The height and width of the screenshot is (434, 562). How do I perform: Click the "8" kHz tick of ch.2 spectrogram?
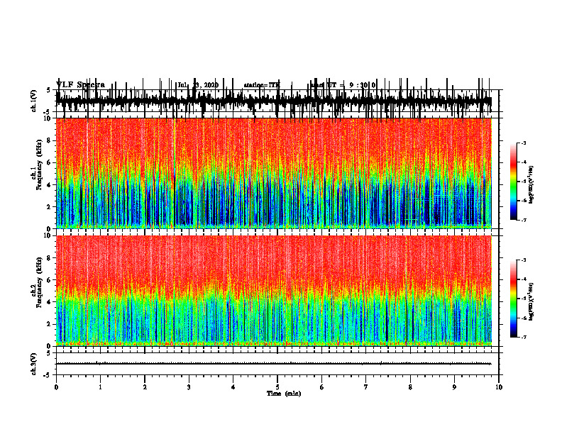pyautogui.click(x=50, y=258)
